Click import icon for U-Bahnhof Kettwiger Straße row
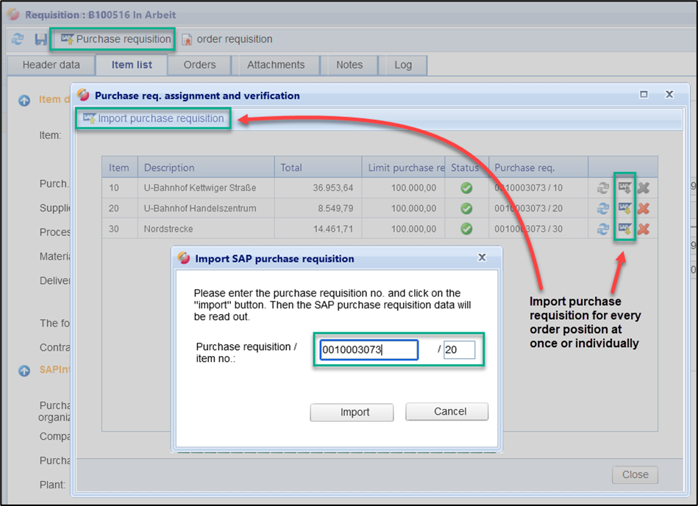Image resolution: width=698 pixels, height=506 pixels. tap(624, 188)
